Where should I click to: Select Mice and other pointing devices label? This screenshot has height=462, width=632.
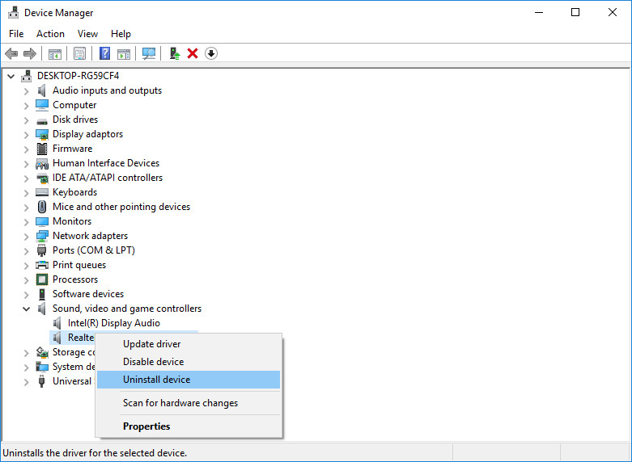pyautogui.click(x=121, y=207)
